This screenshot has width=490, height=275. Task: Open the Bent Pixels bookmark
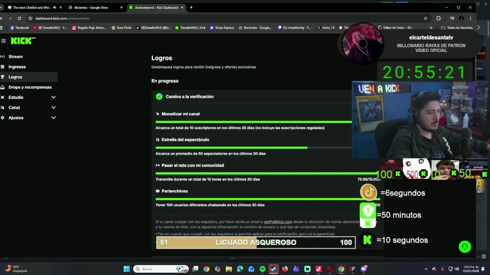coord(121,27)
